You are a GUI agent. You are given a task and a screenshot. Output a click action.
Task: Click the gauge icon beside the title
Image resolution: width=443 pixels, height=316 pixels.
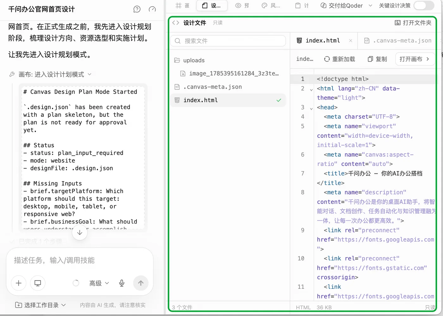pyautogui.click(x=152, y=9)
